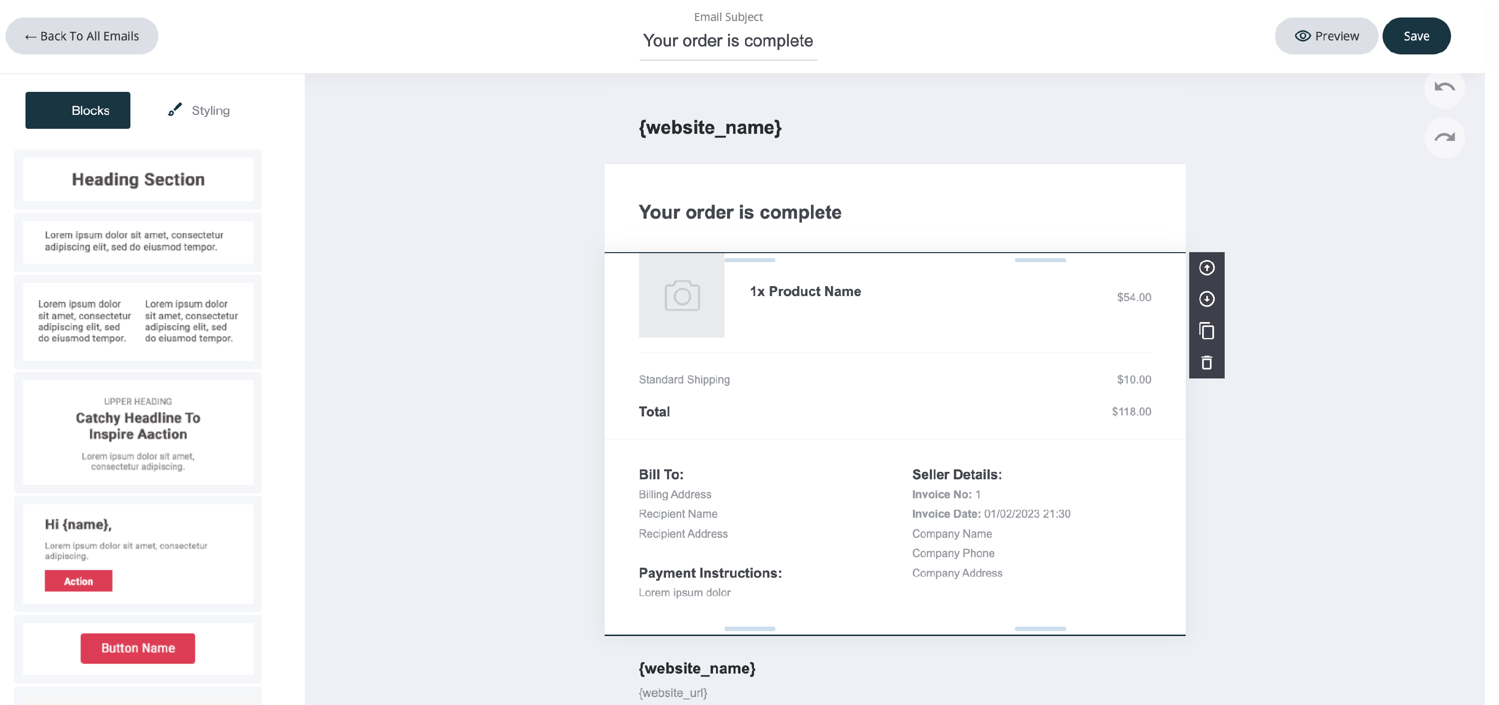The height and width of the screenshot is (705, 1499).
Task: Go back to all emails
Action: pyautogui.click(x=81, y=36)
